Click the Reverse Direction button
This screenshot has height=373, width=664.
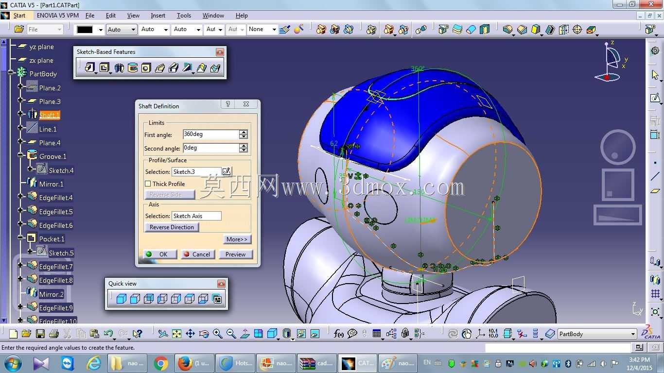[x=172, y=227]
